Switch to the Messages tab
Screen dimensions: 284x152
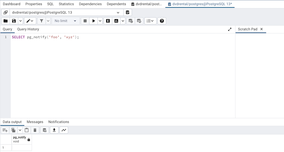click(x=35, y=122)
